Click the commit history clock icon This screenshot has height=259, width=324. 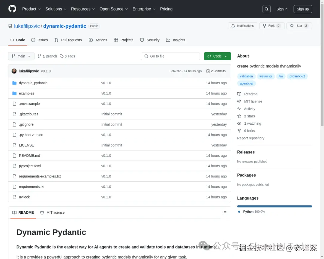[208, 71]
